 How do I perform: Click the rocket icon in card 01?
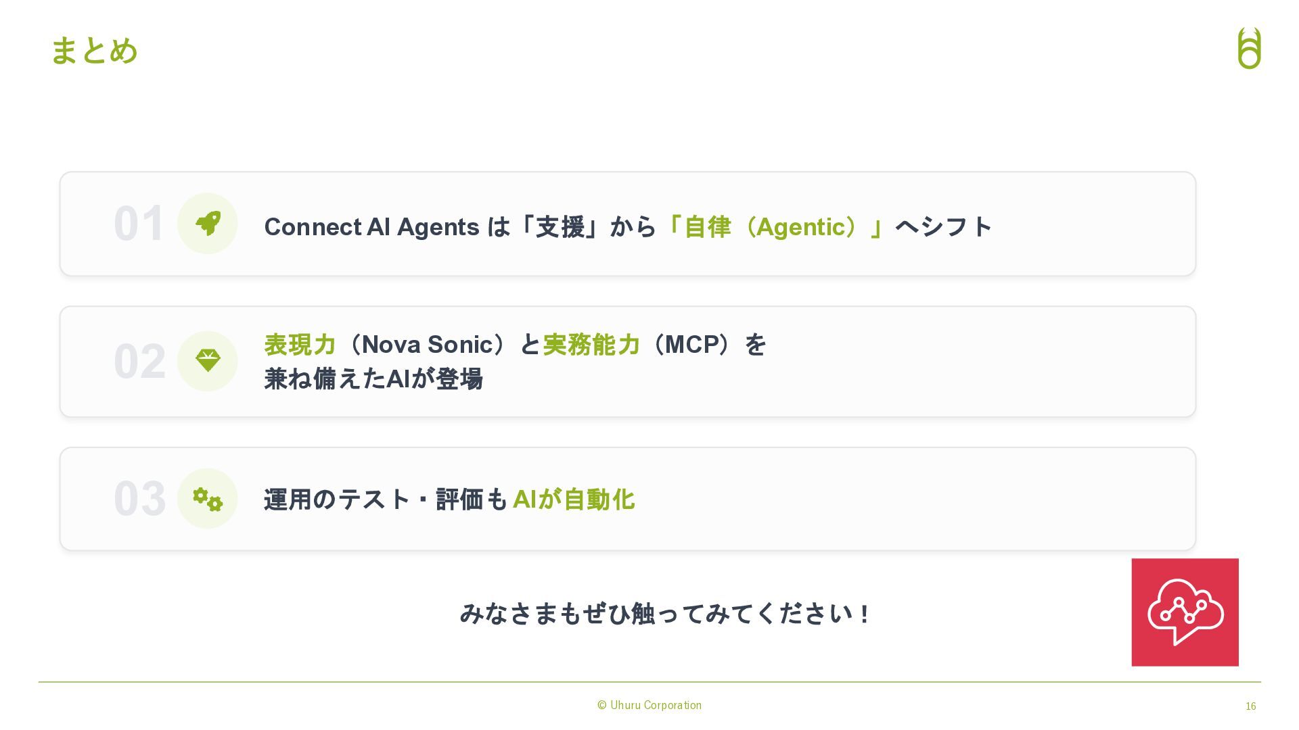pos(208,223)
